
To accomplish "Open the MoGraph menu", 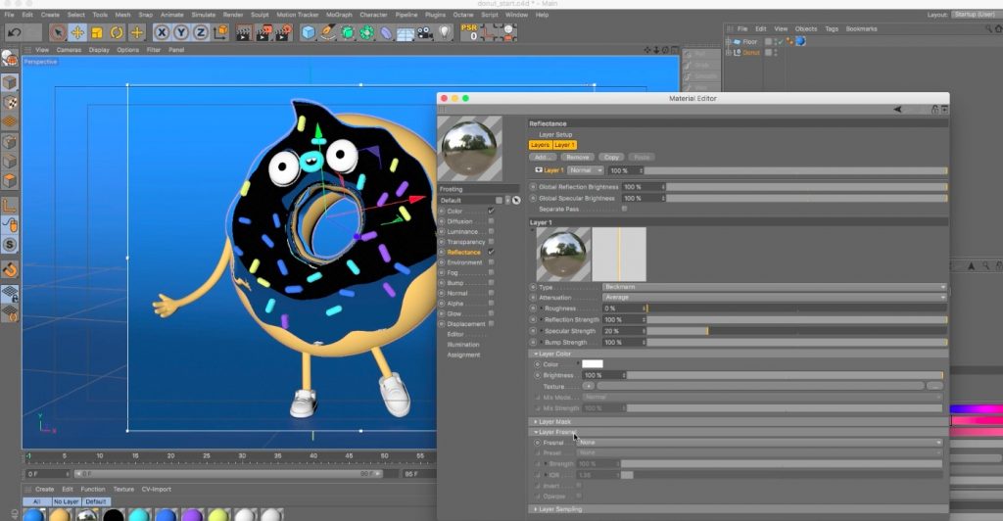I will point(341,15).
